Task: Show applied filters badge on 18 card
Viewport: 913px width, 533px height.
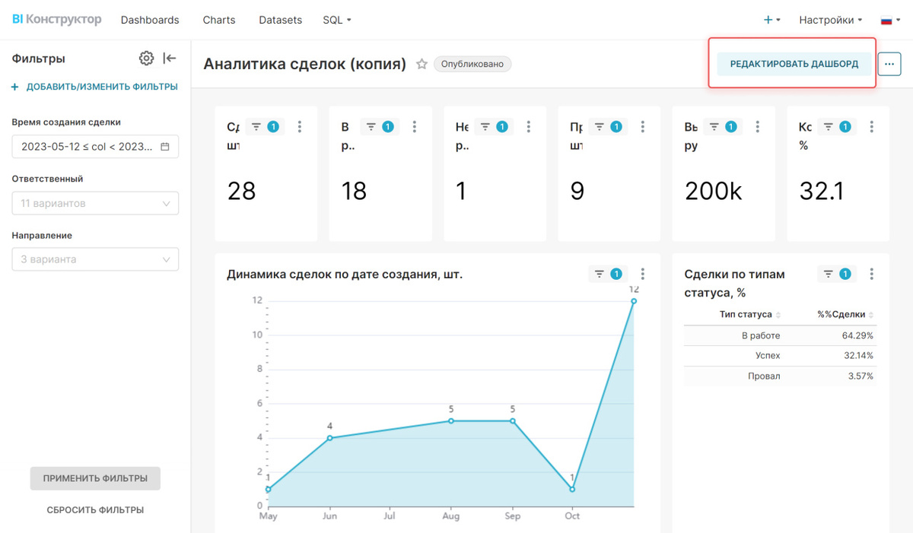Action: coord(379,127)
